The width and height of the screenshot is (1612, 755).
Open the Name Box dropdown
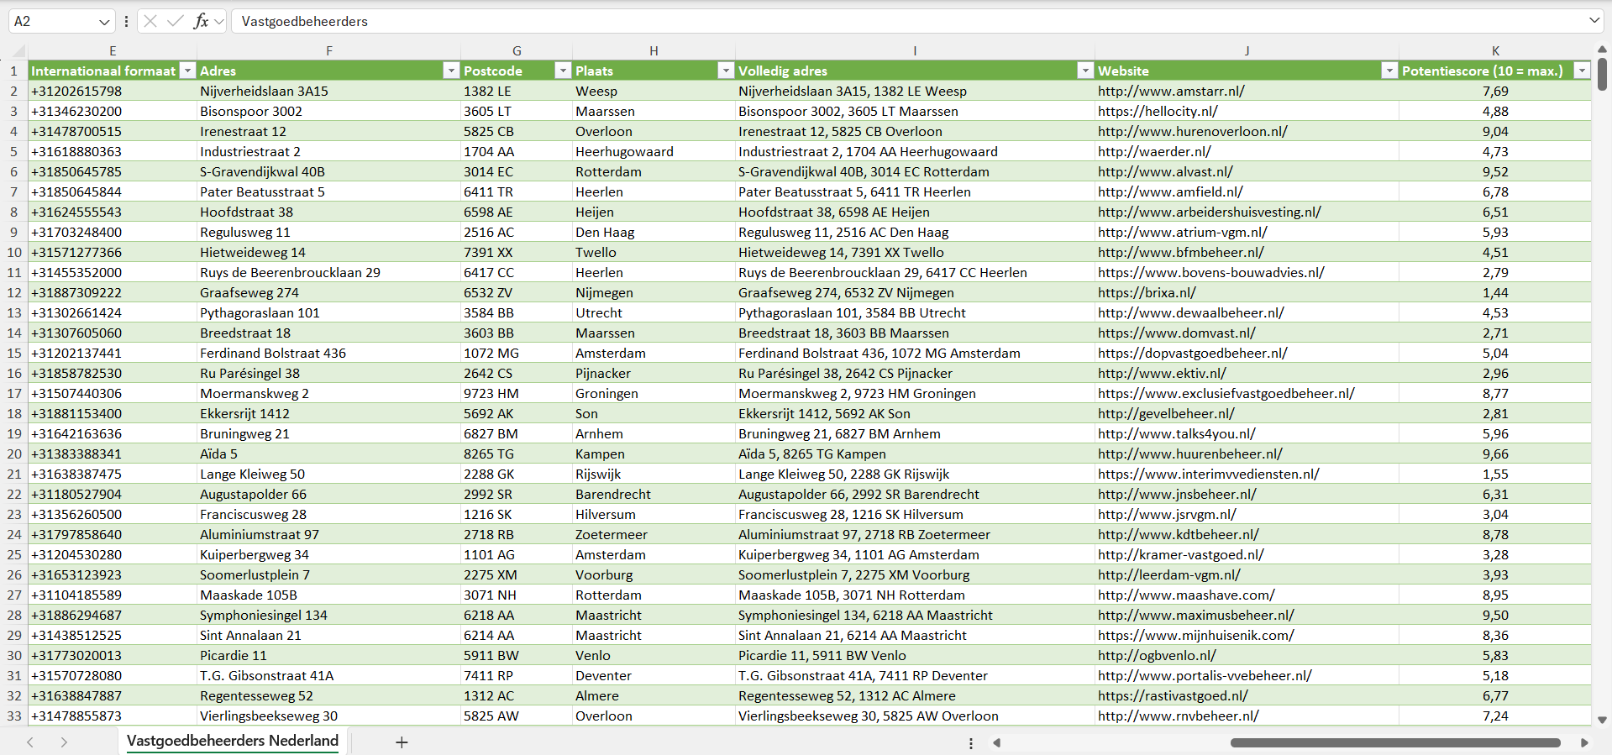tap(104, 22)
